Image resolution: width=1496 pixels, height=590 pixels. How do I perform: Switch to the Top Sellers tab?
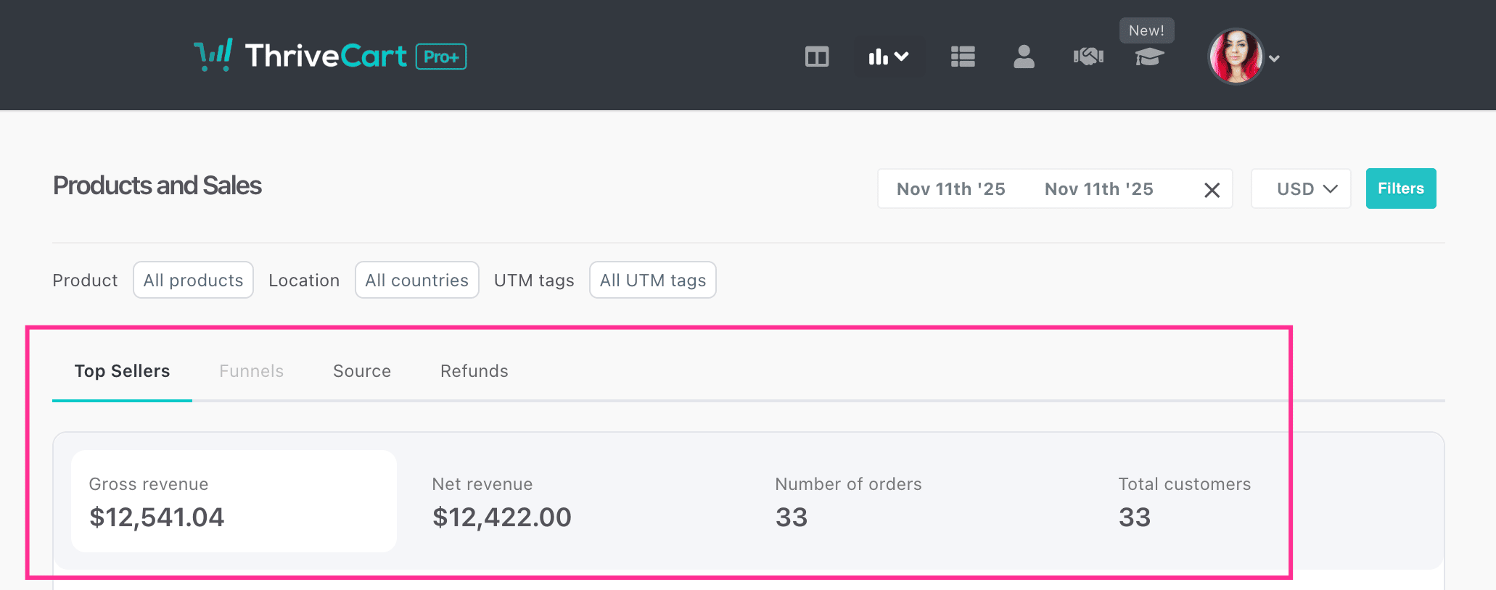pos(122,371)
